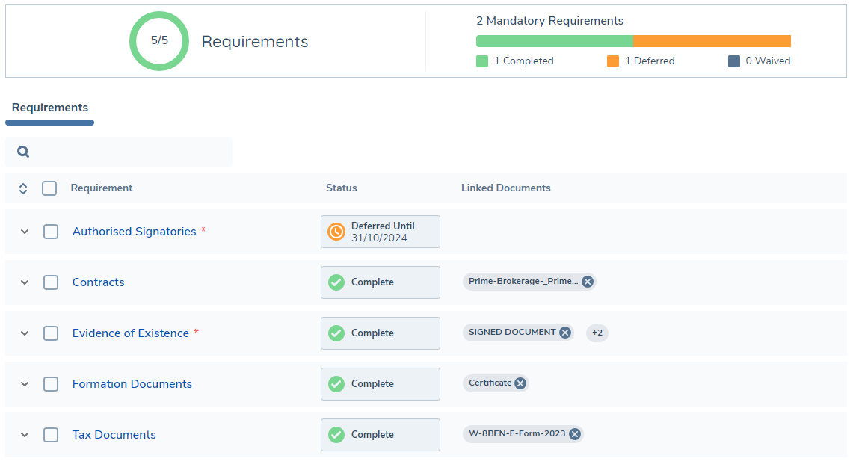Tick the select-all checkbox in header

click(49, 188)
